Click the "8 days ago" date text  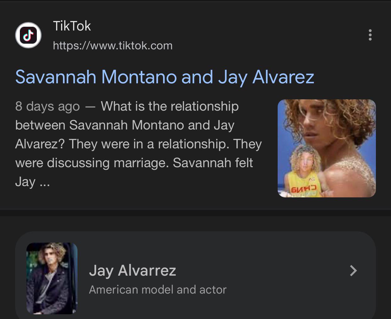tap(48, 107)
